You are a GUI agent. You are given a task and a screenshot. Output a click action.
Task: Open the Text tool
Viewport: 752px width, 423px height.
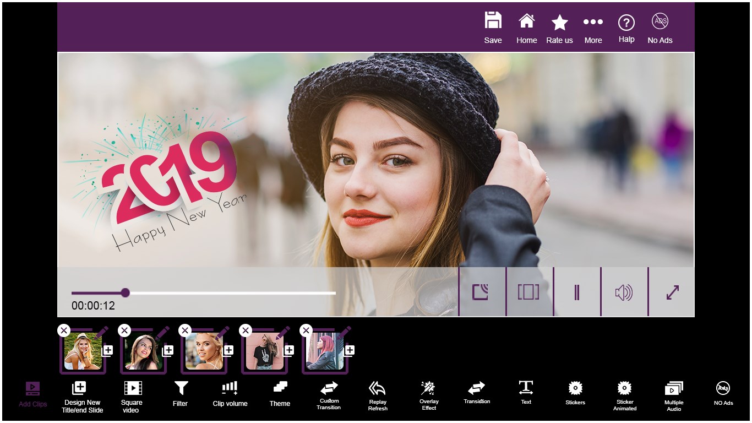pos(526,388)
